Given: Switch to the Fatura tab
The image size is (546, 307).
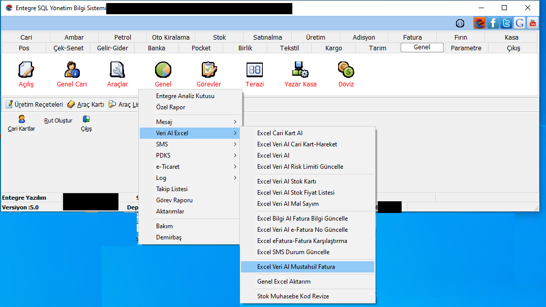Looking at the screenshot, I should (x=412, y=37).
